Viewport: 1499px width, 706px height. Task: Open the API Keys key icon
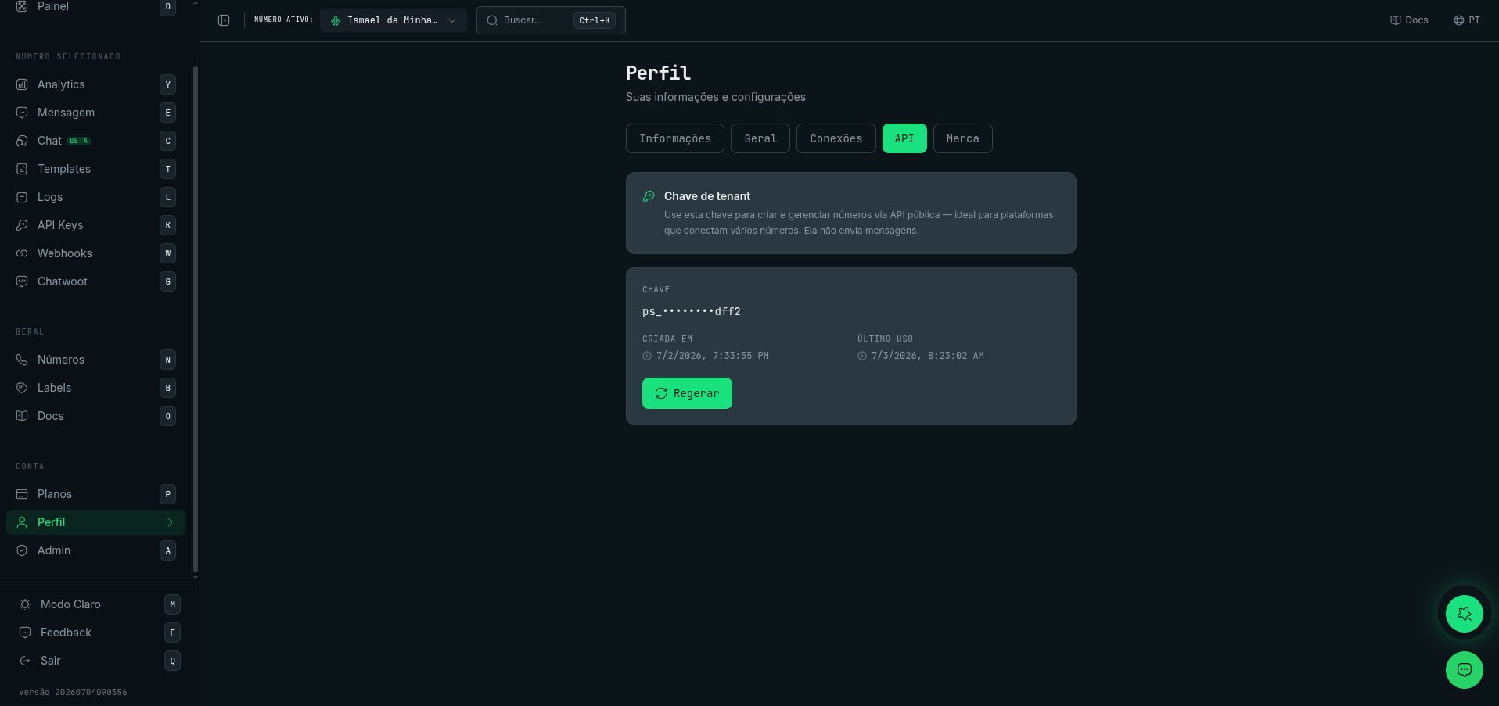(x=22, y=225)
